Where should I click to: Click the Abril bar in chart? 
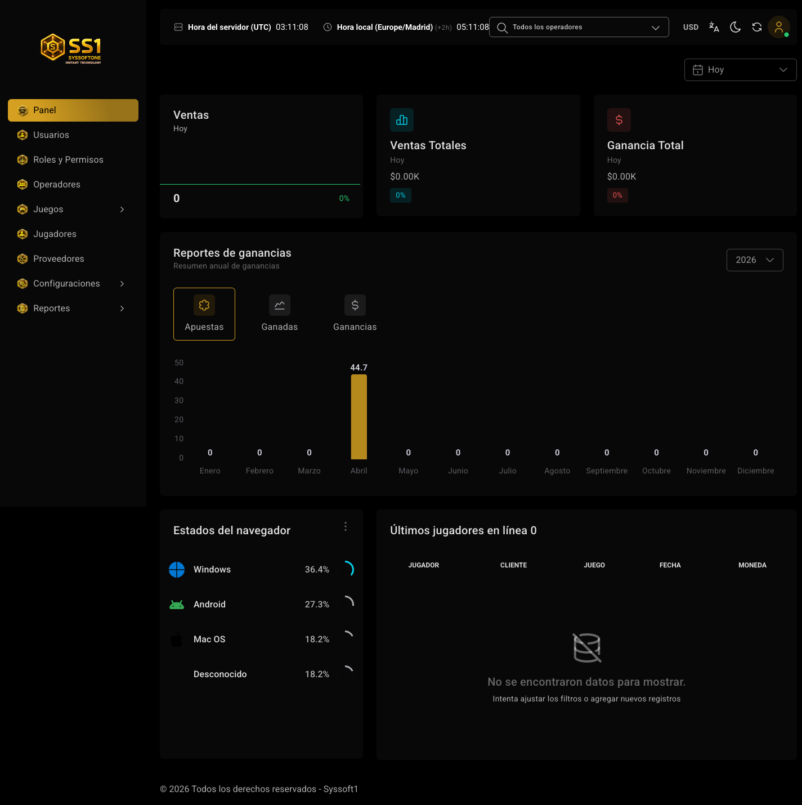(359, 417)
